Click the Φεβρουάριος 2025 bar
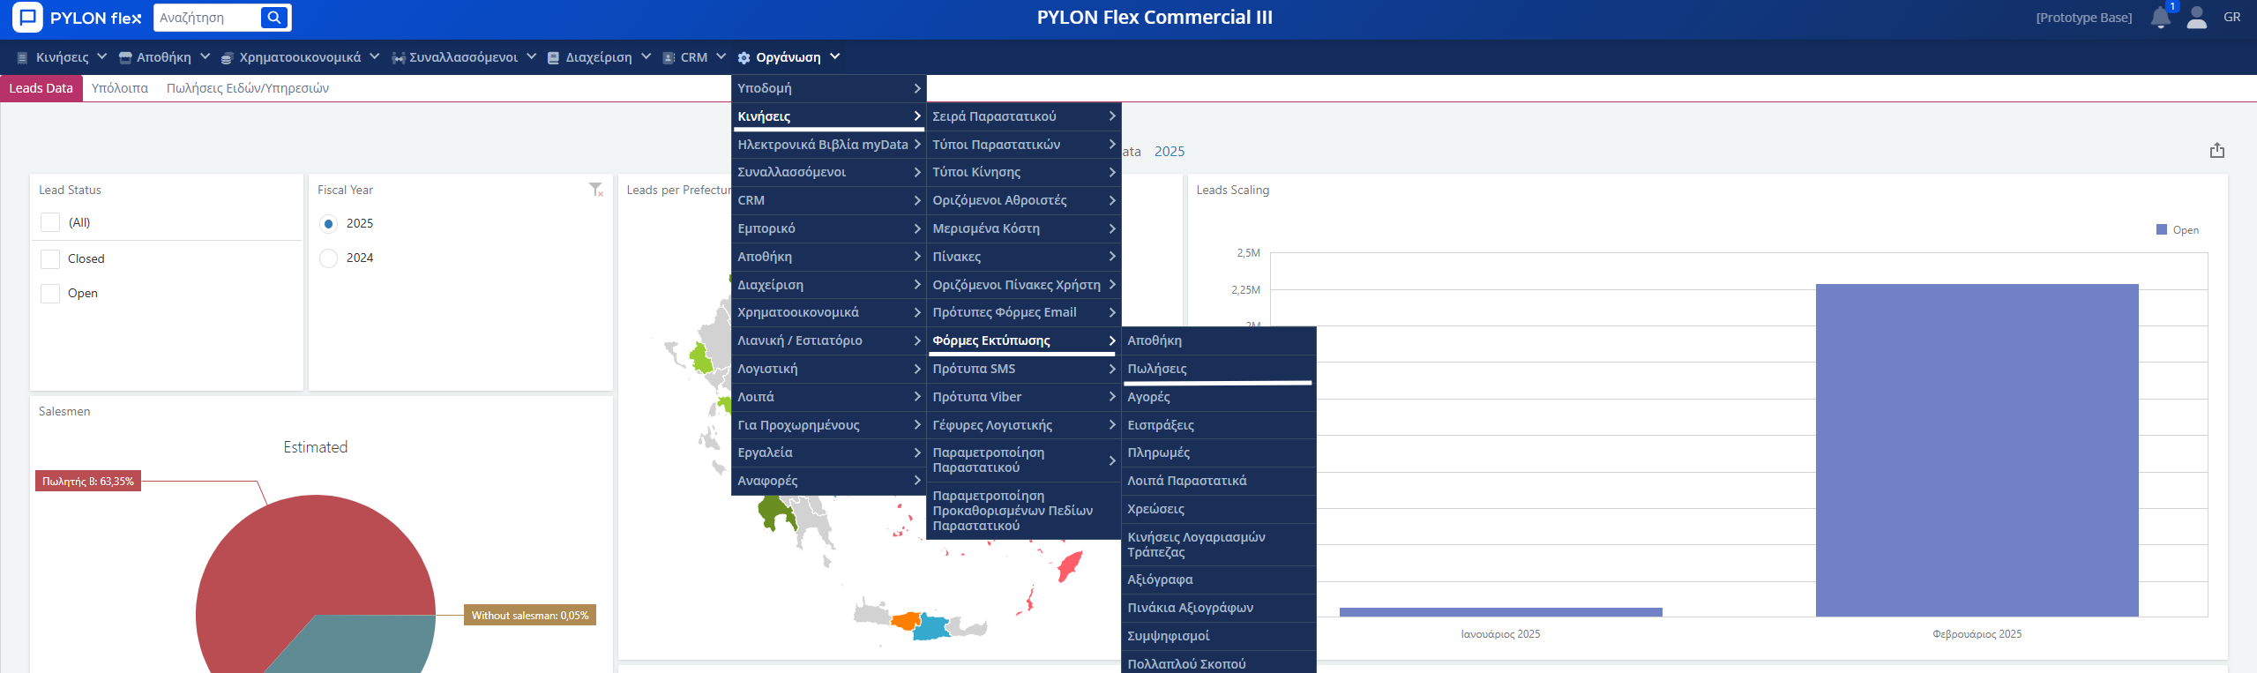Viewport: 2257px width, 673px height. point(1977,450)
